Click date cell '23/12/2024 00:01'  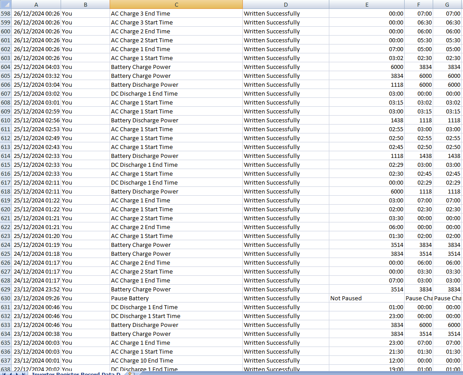click(x=37, y=361)
